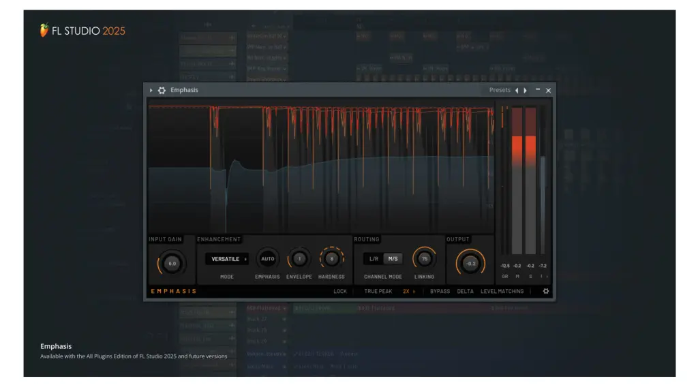Viewport: 698px width, 385px height.
Task: Click the Level Matching button
Action: [x=502, y=291]
